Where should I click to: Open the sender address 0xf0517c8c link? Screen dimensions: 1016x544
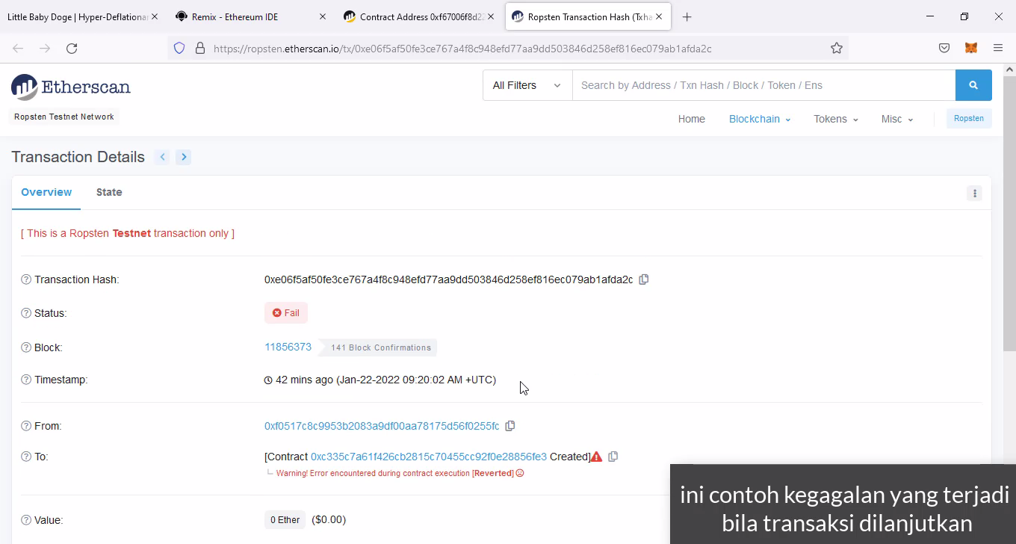click(x=381, y=426)
